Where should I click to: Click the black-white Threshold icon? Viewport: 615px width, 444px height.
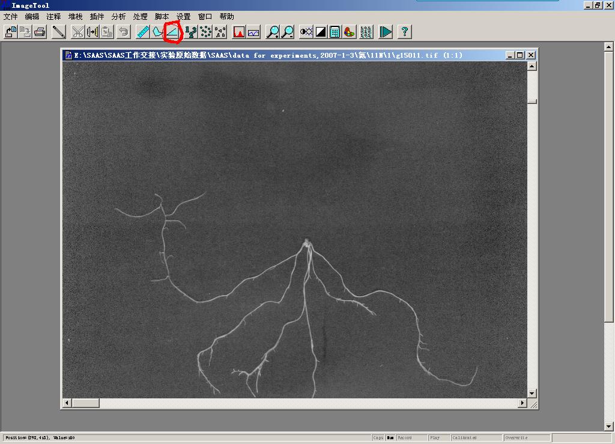[x=321, y=32]
